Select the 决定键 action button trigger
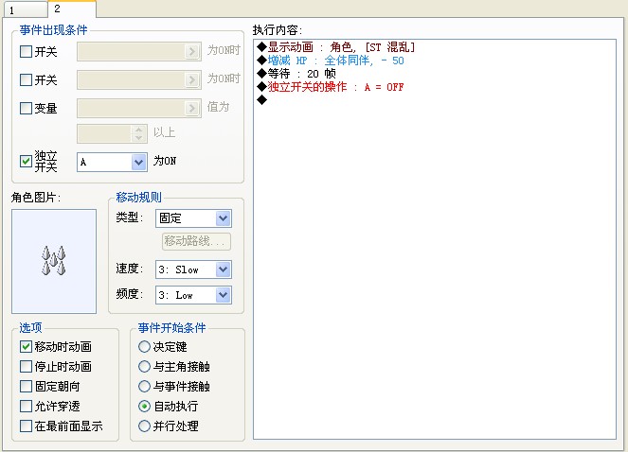The image size is (628, 452). (x=144, y=346)
